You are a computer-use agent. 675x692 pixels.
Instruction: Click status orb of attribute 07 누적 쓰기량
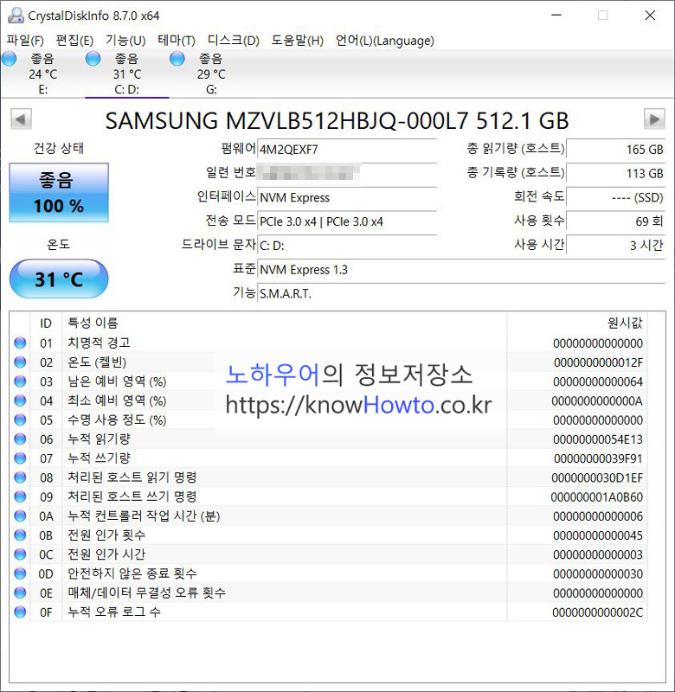20,458
